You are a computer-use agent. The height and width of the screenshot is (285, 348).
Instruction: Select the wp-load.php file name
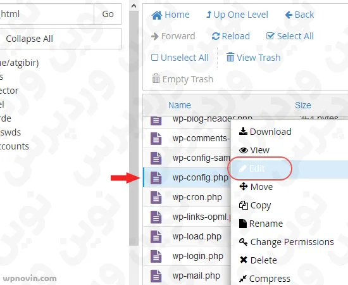(197, 237)
